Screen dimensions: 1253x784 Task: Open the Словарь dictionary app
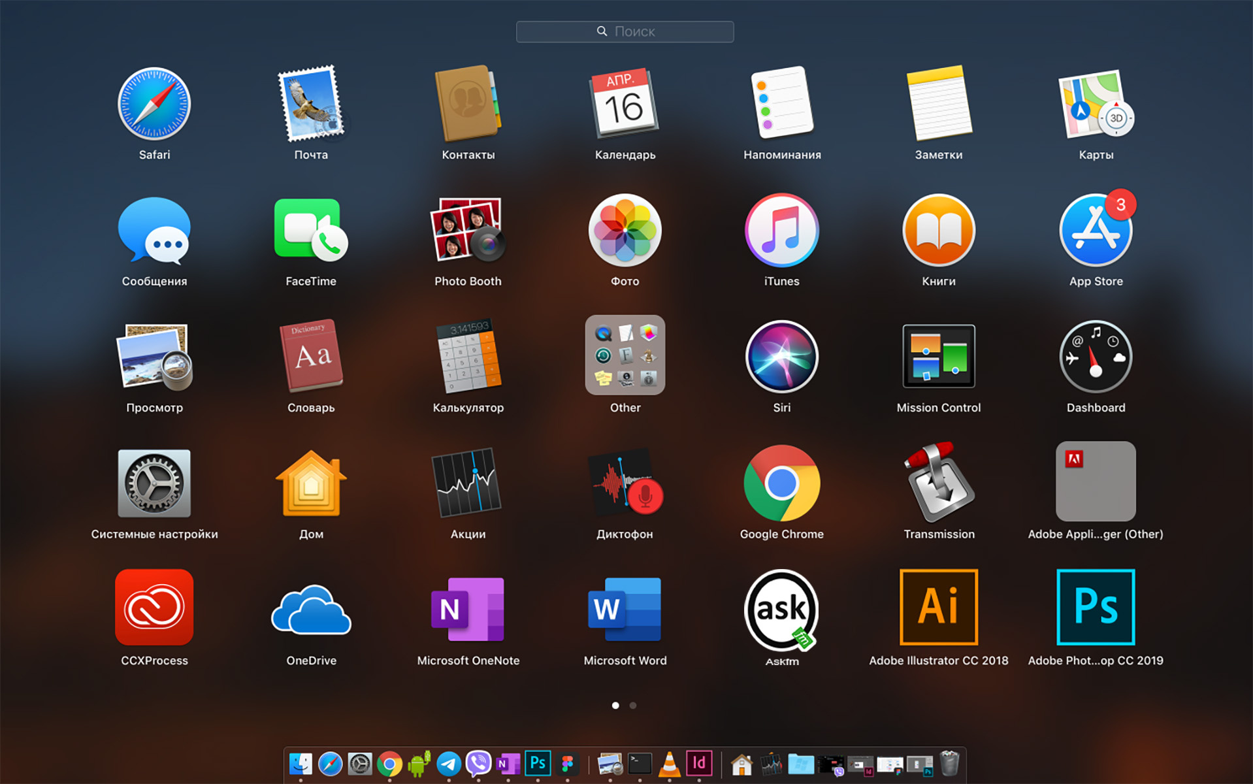pyautogui.click(x=311, y=357)
